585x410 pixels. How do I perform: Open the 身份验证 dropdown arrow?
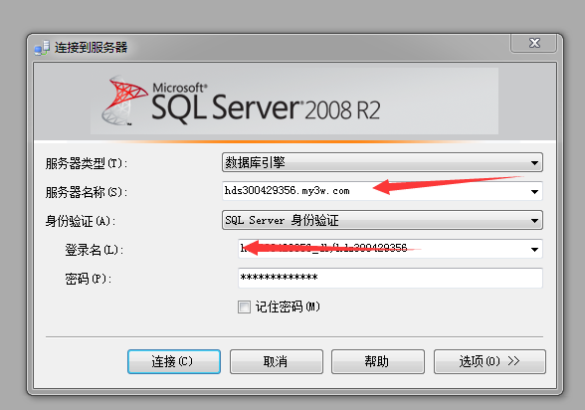coord(534,221)
